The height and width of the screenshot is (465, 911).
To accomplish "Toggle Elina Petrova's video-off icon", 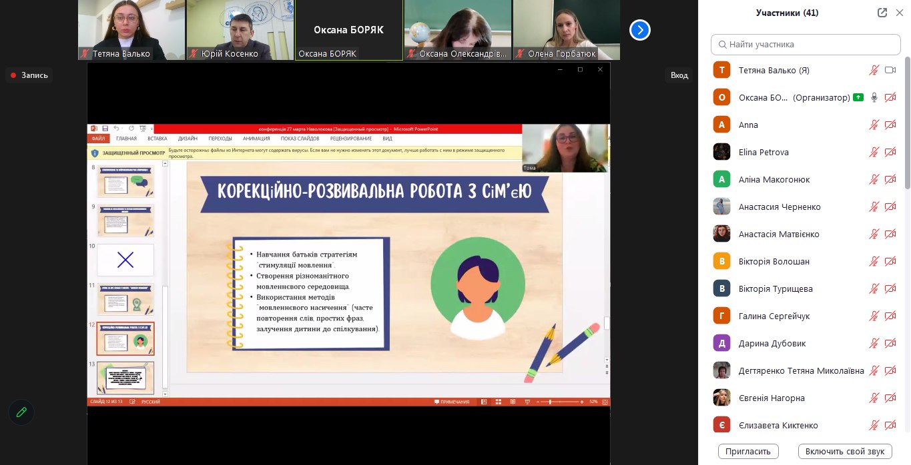I will pos(890,152).
